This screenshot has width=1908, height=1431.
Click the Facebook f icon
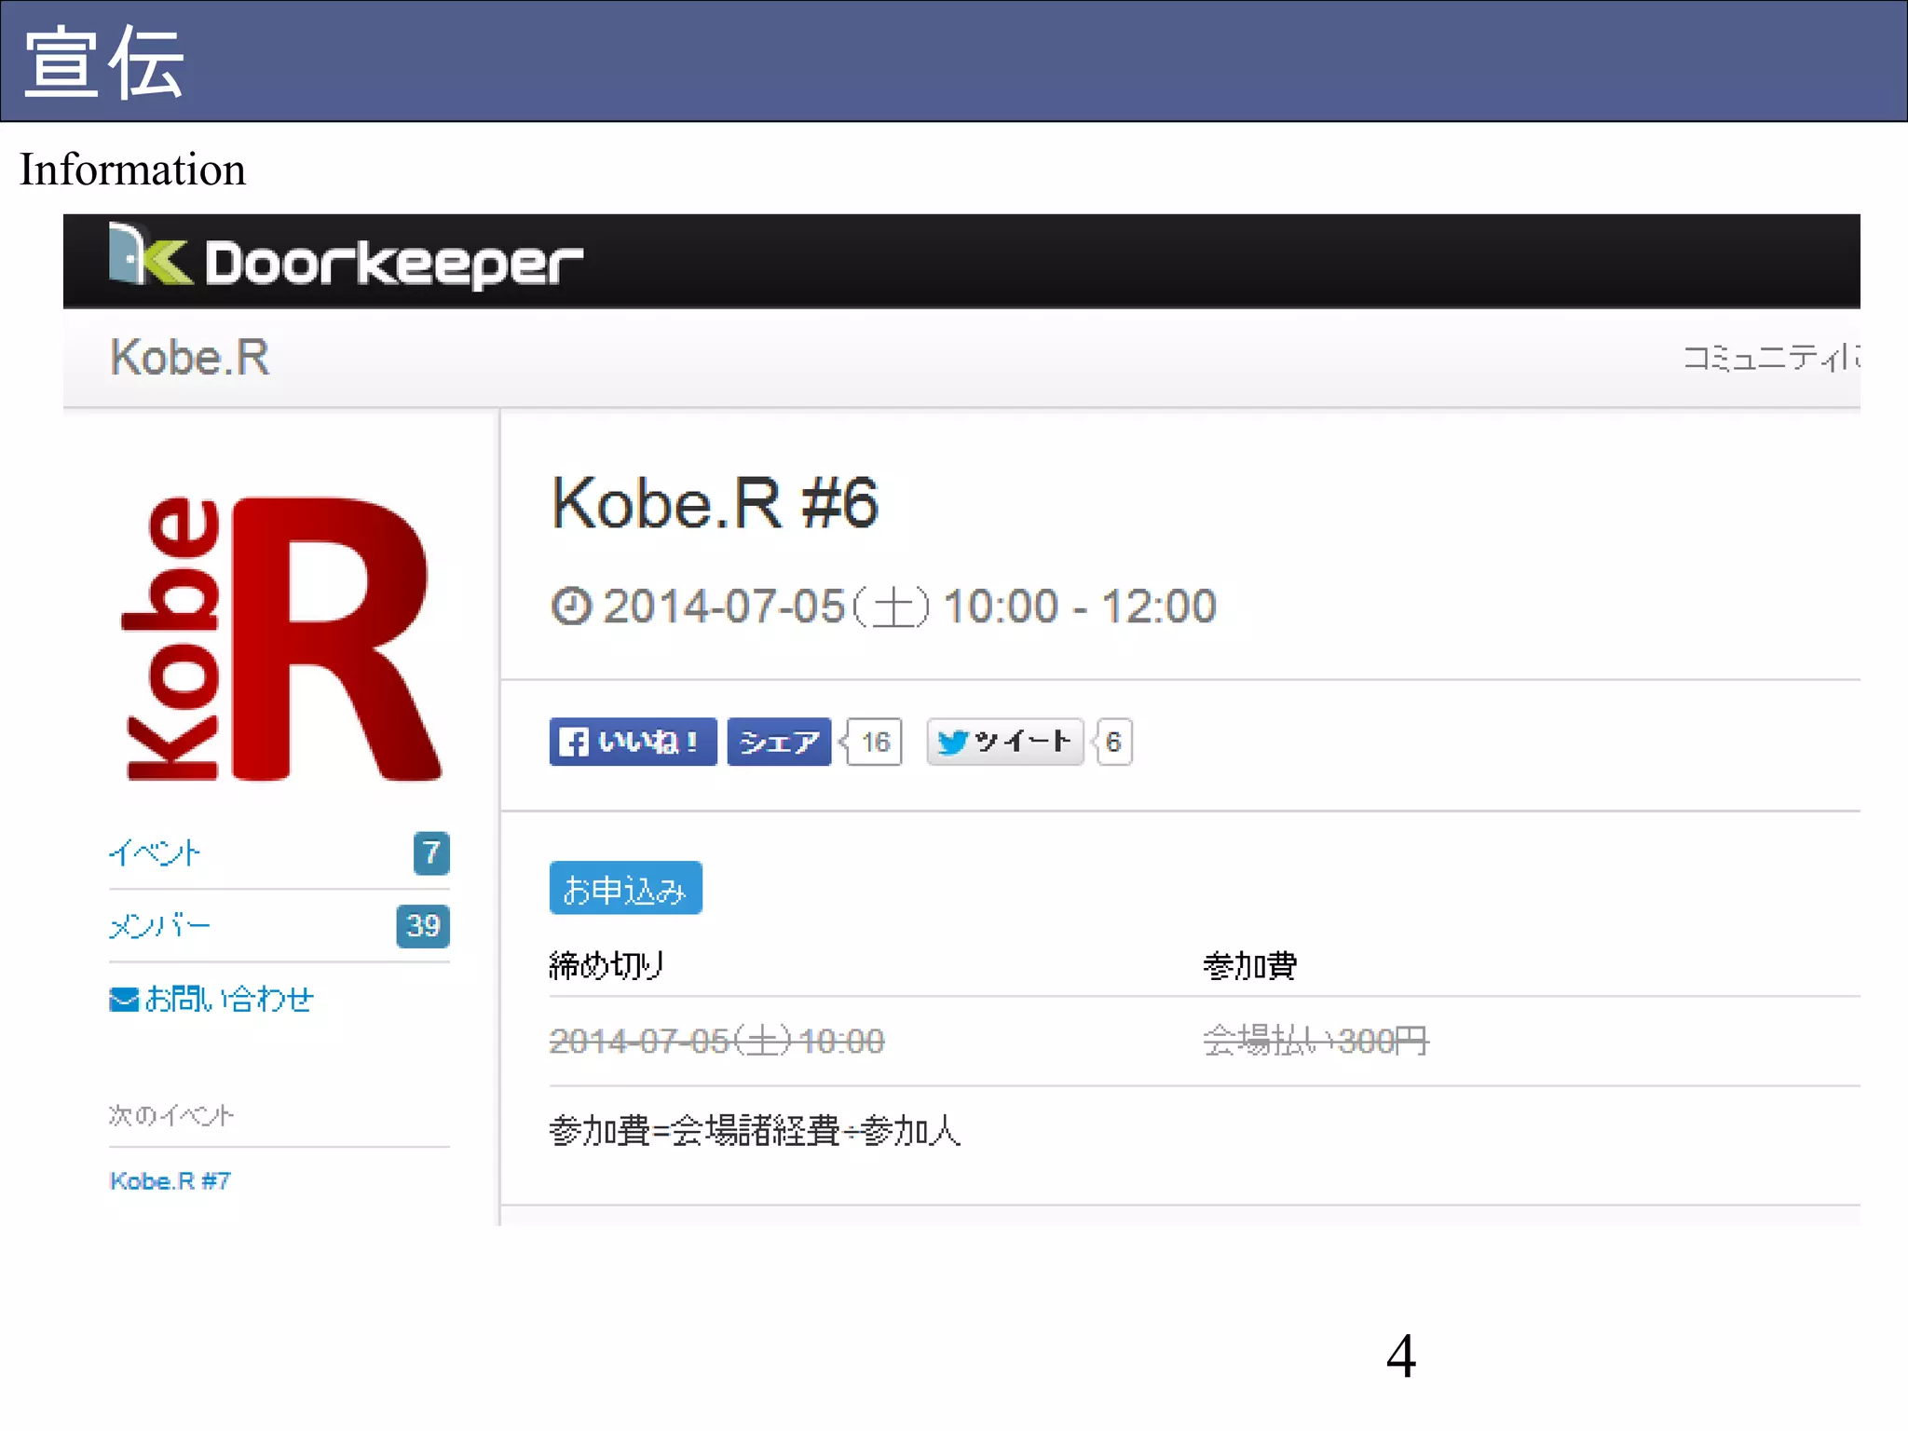(x=572, y=743)
